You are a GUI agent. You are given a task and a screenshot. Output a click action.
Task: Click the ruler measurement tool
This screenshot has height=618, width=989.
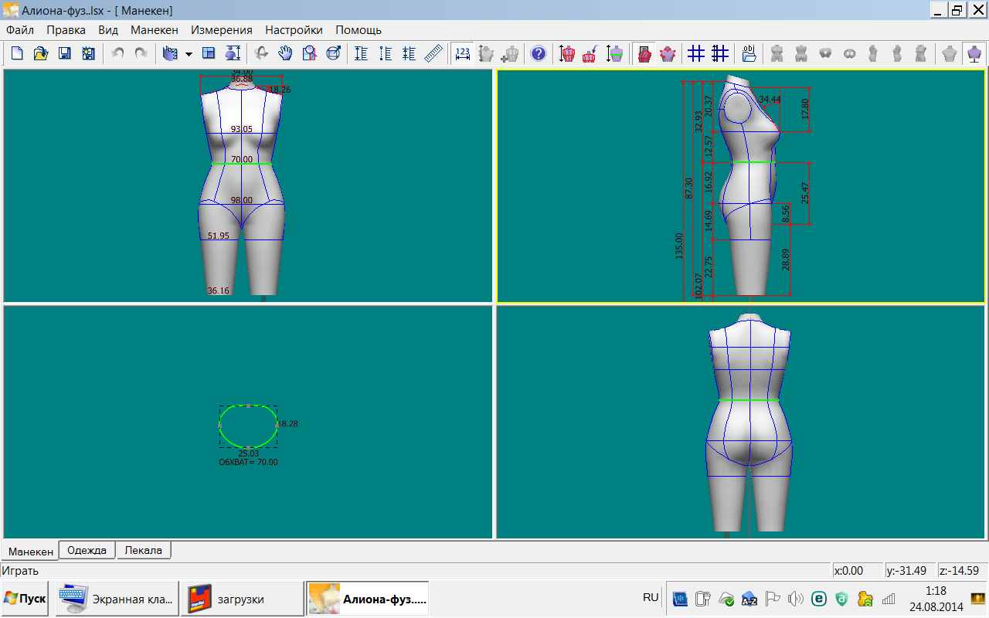[x=433, y=53]
